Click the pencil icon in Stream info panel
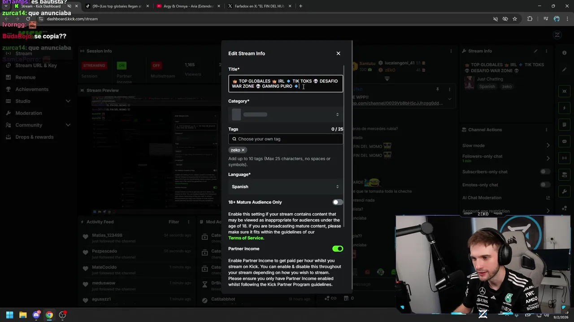 coord(535,51)
